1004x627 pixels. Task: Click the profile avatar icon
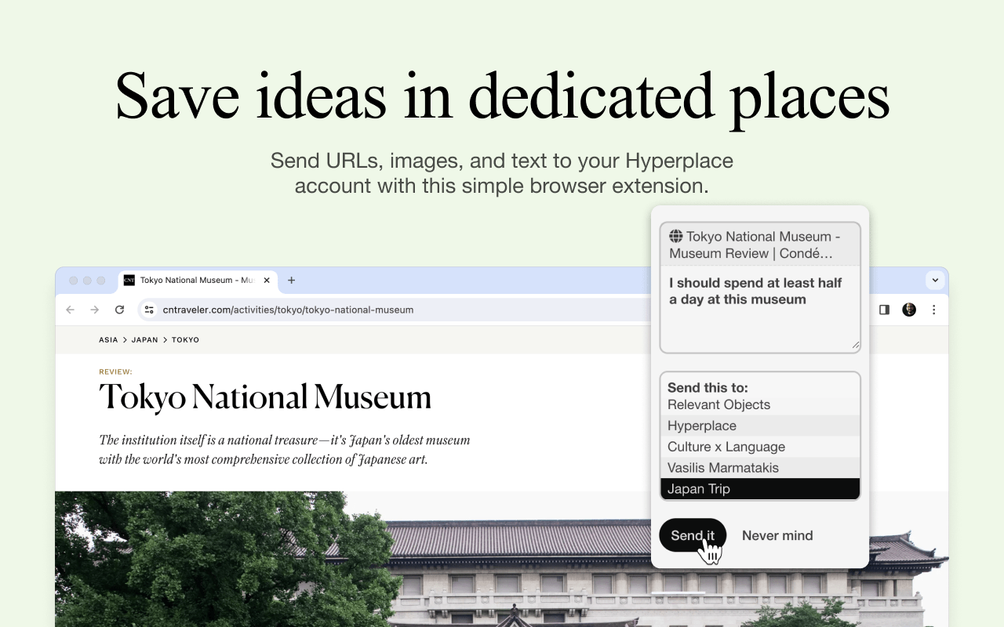(908, 310)
